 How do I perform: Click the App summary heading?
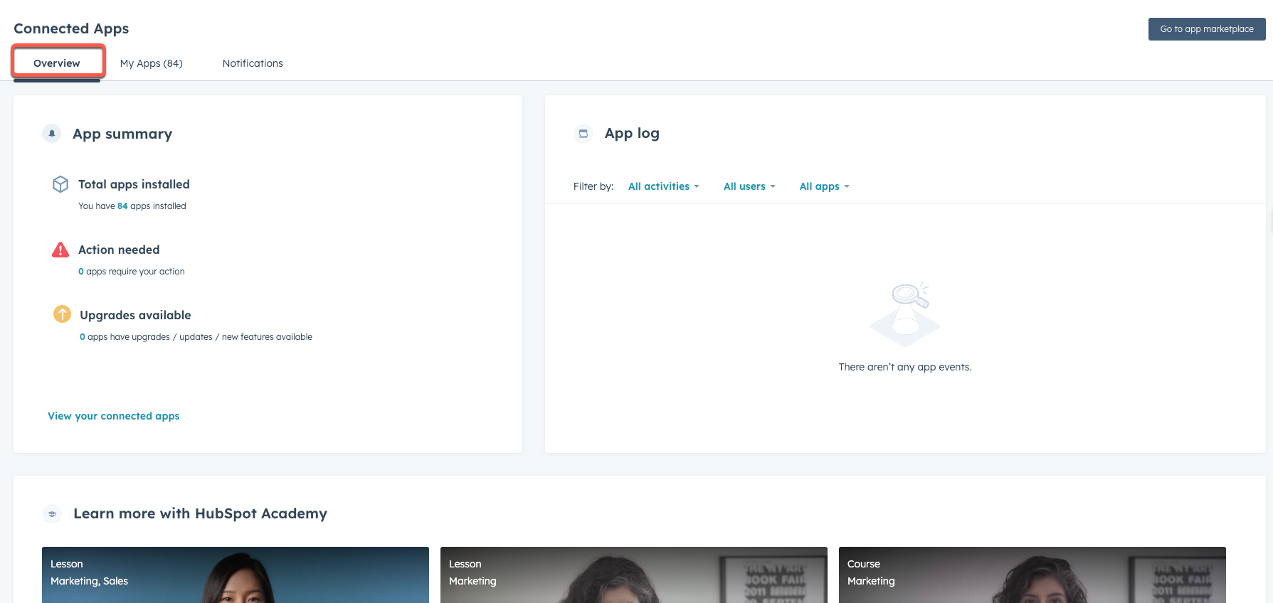[122, 134]
